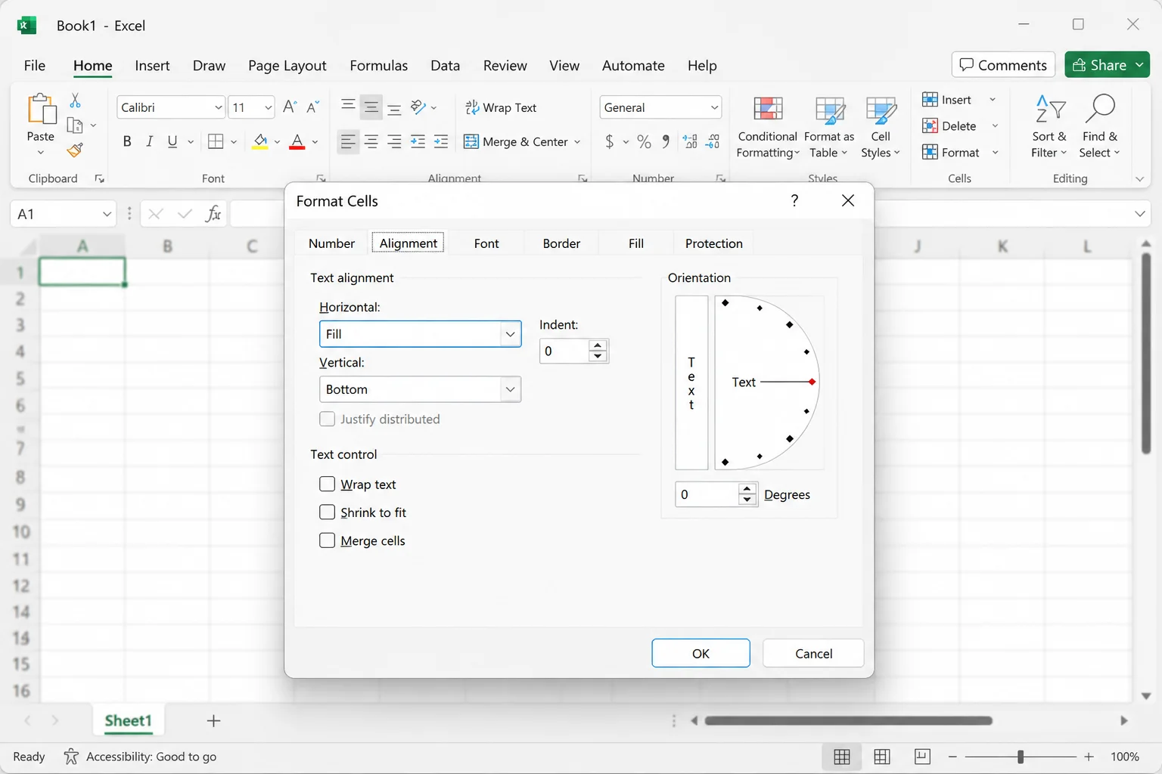The image size is (1162, 774).
Task: Apply Percent Style icon
Action: tap(644, 141)
